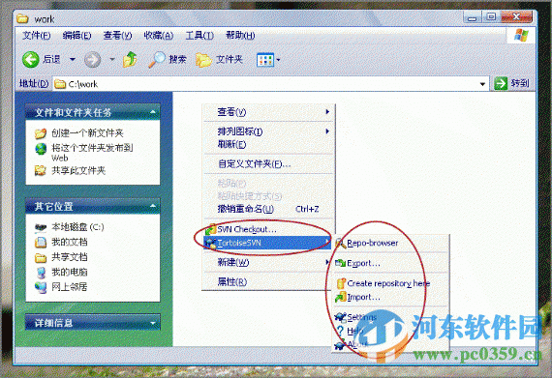This screenshot has width=552, height=378.
Task: Open the 编辑(E) menu
Action: [x=77, y=36]
